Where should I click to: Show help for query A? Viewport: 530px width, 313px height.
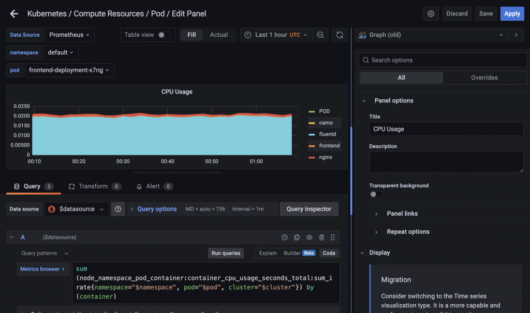pos(285,237)
